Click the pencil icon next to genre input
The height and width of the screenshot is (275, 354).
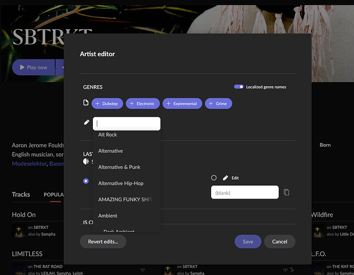pos(86,123)
